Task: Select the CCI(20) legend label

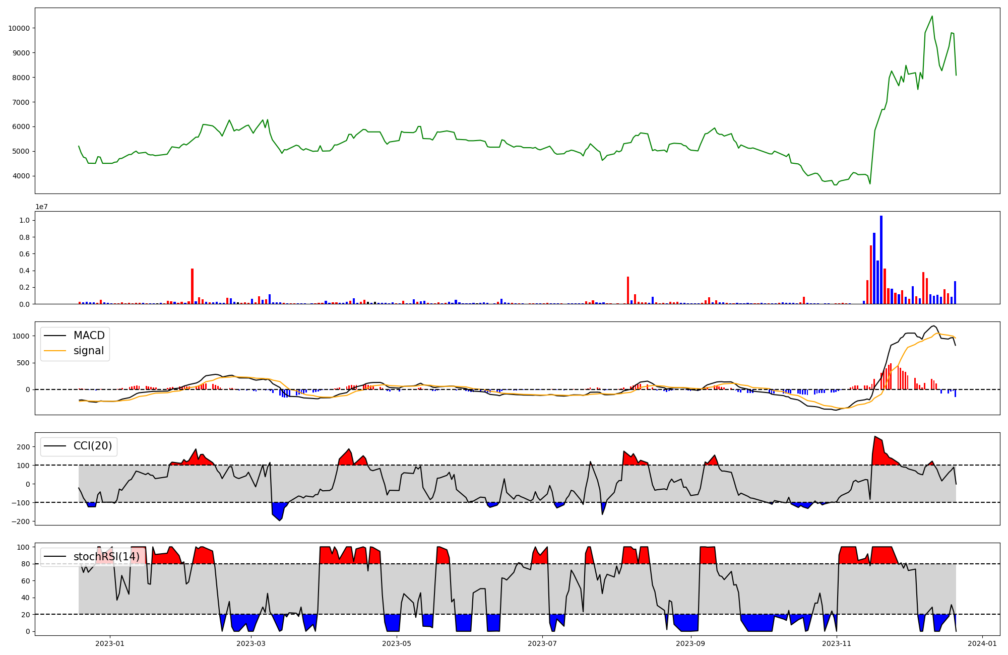Action: coord(93,446)
